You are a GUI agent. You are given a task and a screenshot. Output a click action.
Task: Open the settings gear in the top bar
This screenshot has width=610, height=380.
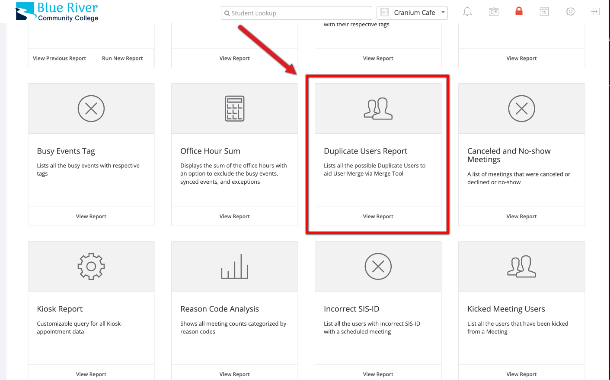click(x=570, y=12)
